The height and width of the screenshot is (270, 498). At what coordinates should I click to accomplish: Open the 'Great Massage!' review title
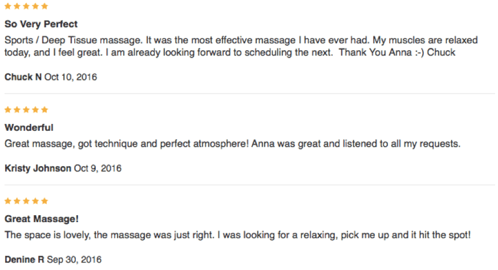(x=42, y=219)
